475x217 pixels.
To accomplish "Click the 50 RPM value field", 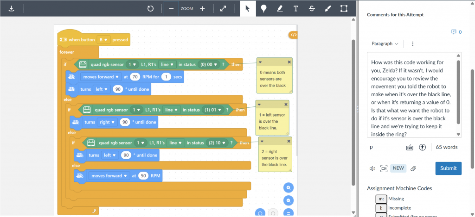I will click(x=143, y=176).
